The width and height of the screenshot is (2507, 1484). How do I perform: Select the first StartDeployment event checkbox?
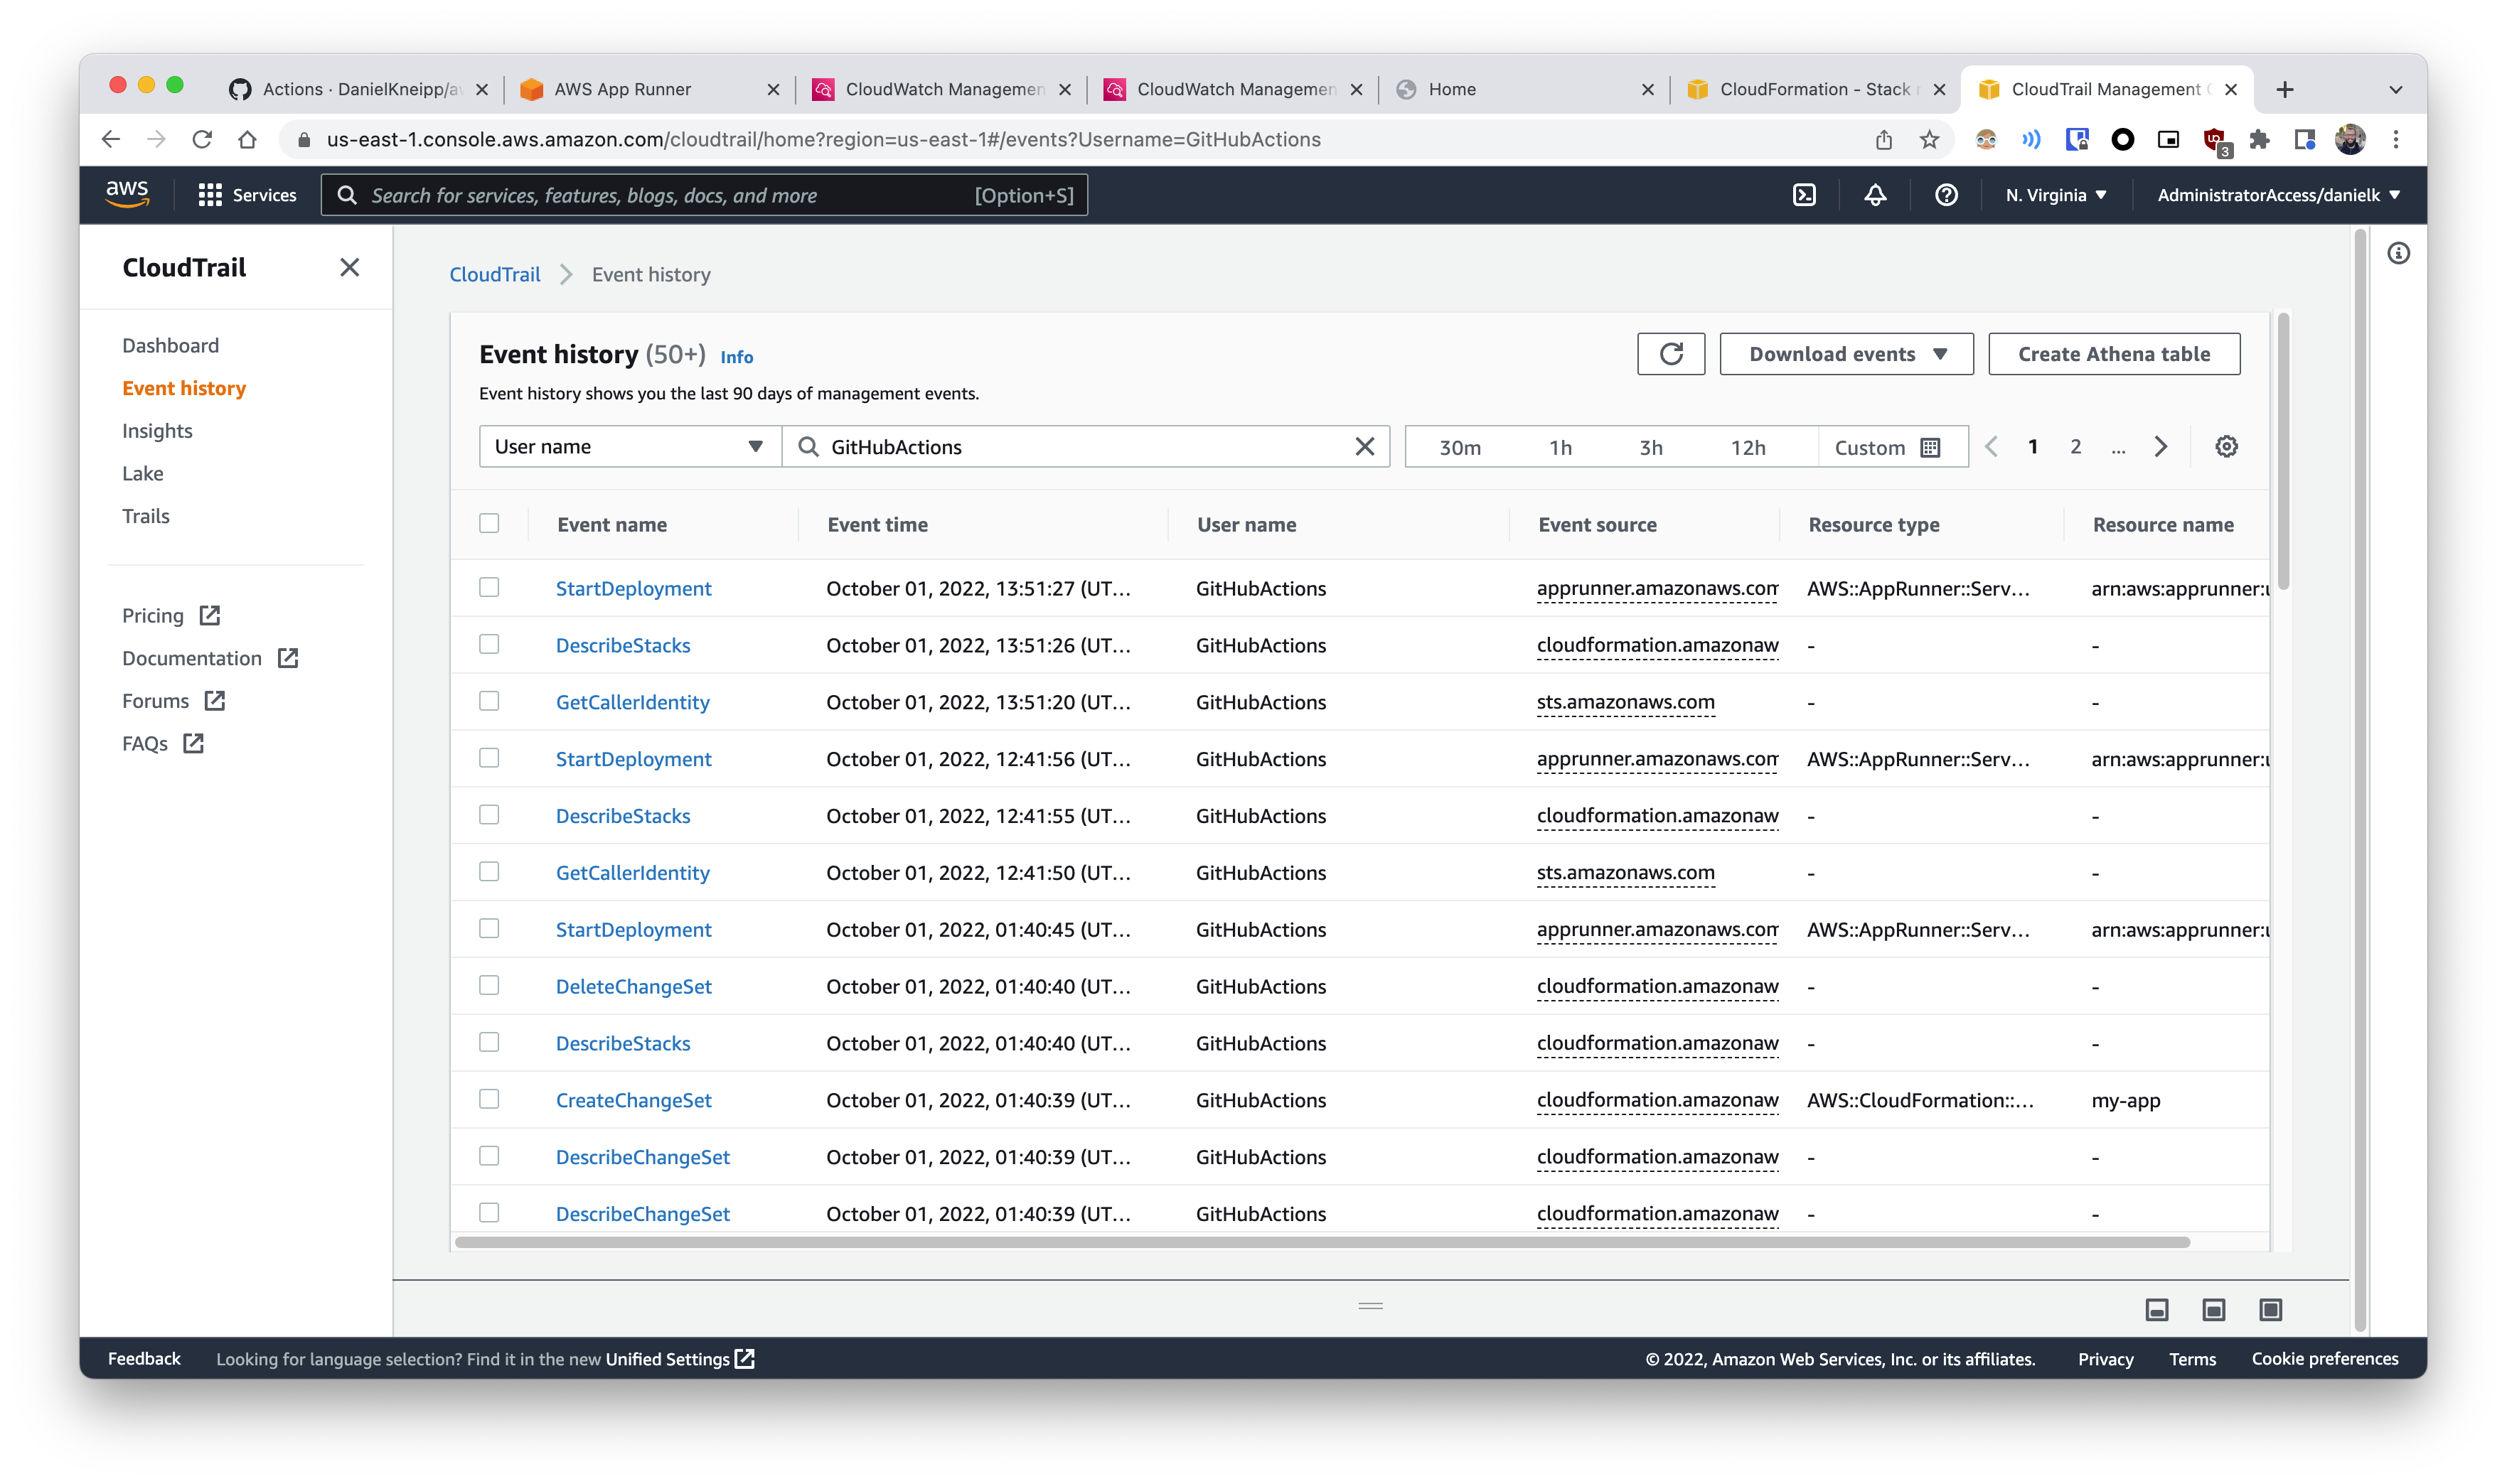(489, 588)
